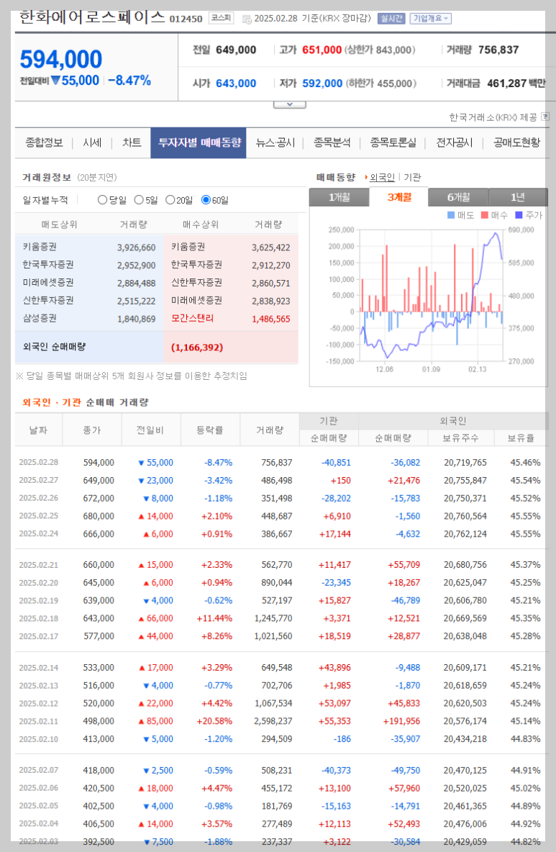Click the 매수 red legend swatch

pyautogui.click(x=485, y=215)
